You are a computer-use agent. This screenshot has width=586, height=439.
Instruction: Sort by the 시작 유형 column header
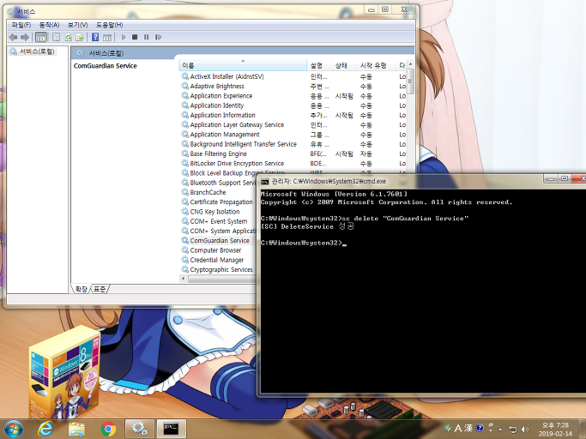376,65
